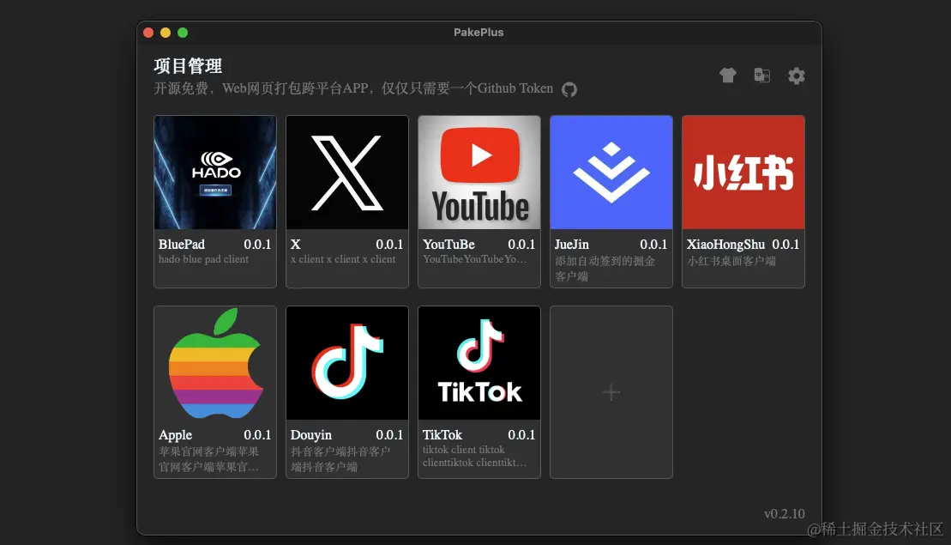Open the Douyin project thumbnail

tap(347, 363)
